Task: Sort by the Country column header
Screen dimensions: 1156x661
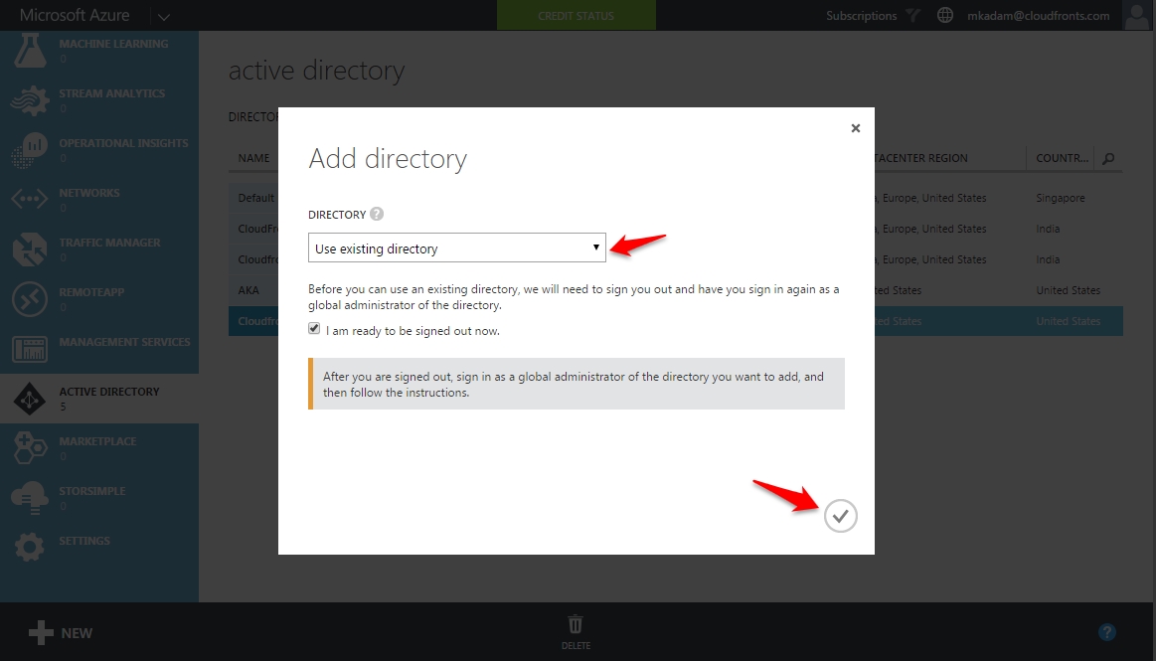Action: (x=1062, y=158)
